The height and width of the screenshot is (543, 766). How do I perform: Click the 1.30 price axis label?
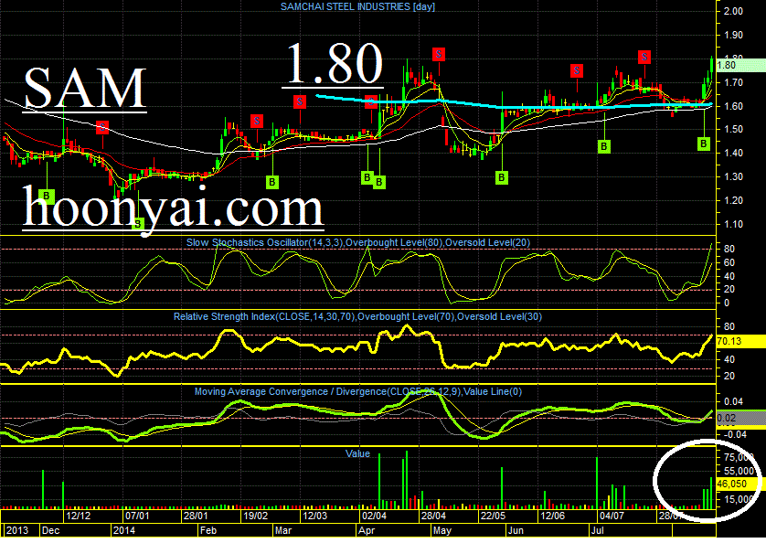coord(733,177)
